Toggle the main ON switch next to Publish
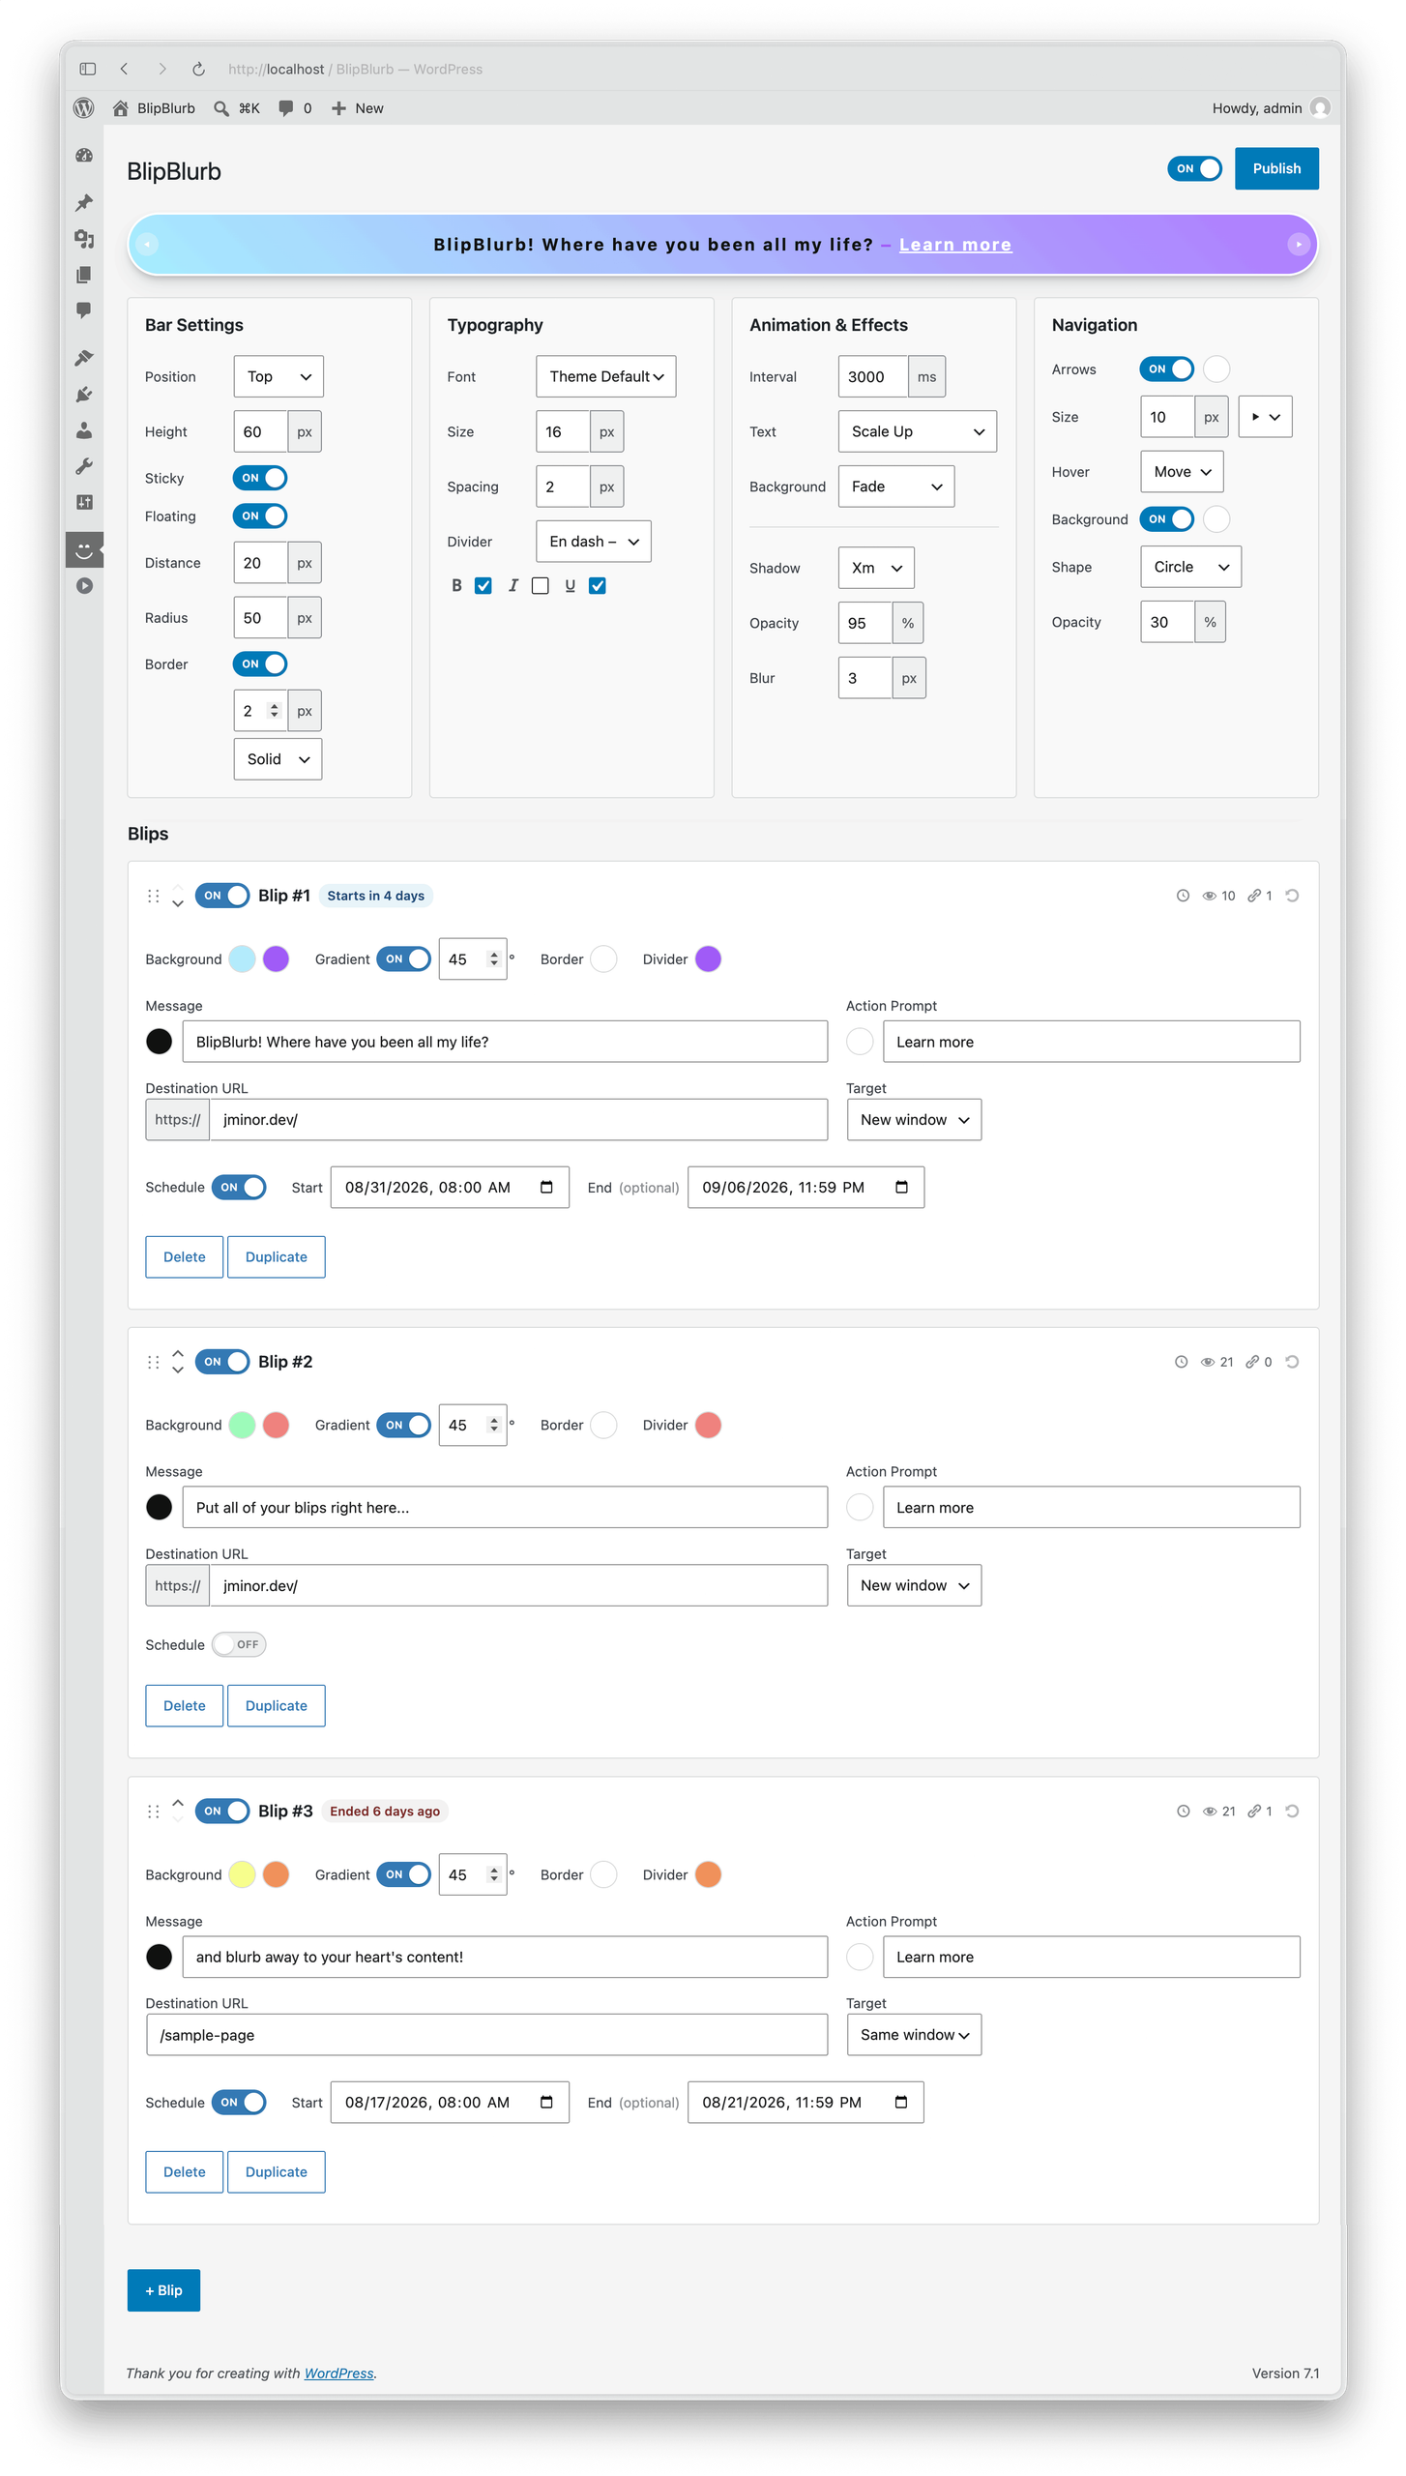The image size is (1406, 2476). tap(1194, 168)
